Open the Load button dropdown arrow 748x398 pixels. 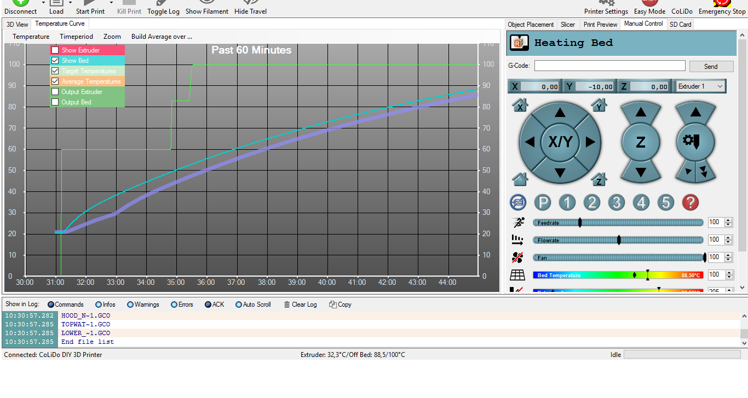[x=70, y=3]
